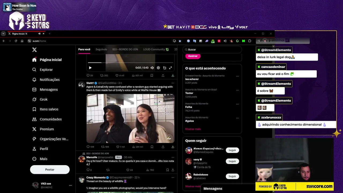Reply to the MarcoVe post
This screenshot has width=343, height=193.
(89, 170)
